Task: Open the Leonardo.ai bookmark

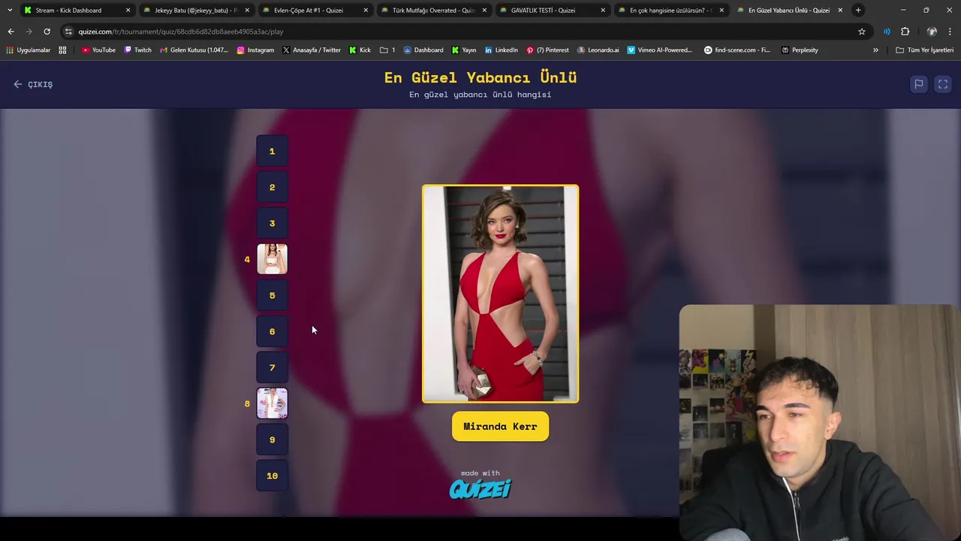Action: (x=598, y=50)
